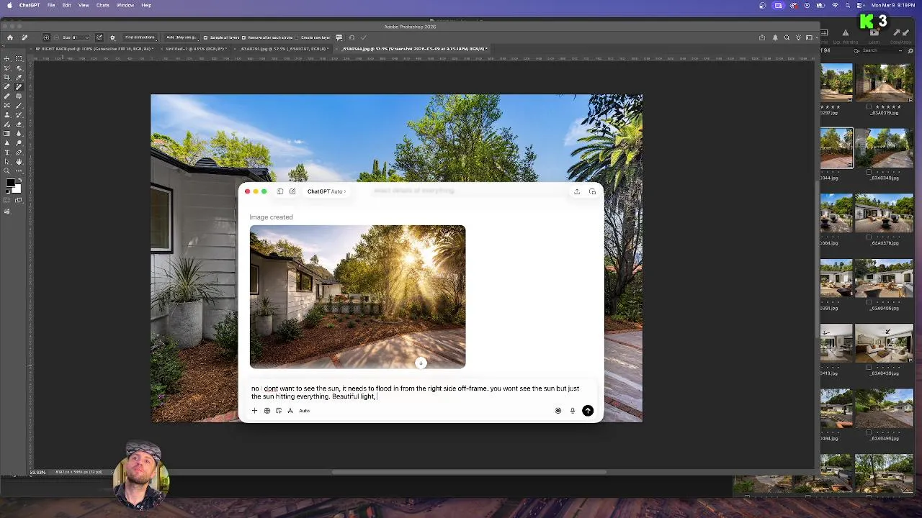Screen dimensions: 922x518
Task: Open the generated sunlit house image
Action: click(357, 296)
